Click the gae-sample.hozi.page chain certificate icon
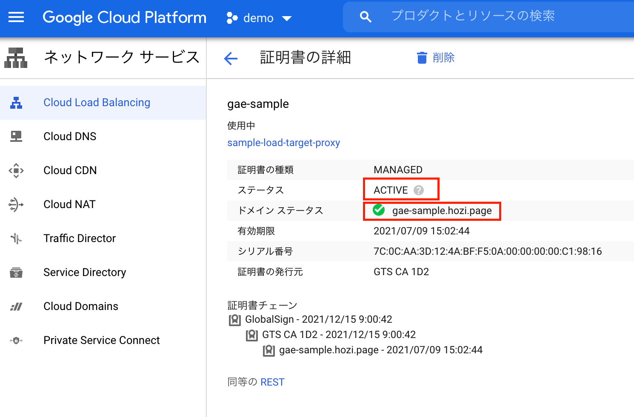 pyautogui.click(x=269, y=350)
